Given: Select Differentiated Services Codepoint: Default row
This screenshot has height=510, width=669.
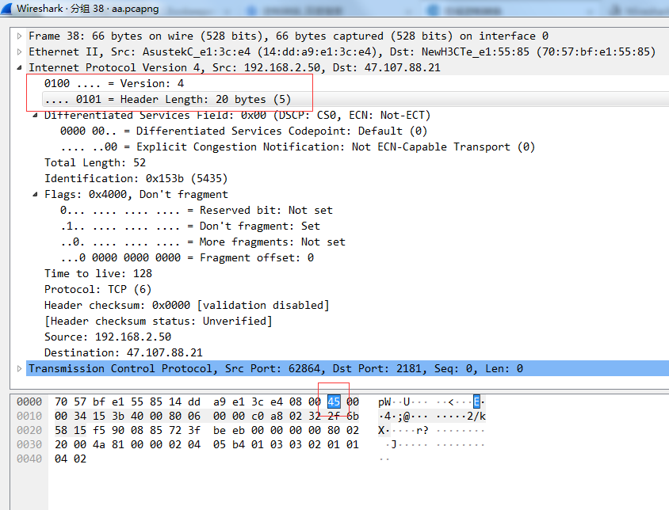Looking at the screenshot, I should pos(243,131).
